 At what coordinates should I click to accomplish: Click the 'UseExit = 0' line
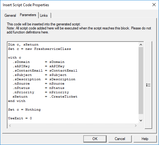pos(20,118)
